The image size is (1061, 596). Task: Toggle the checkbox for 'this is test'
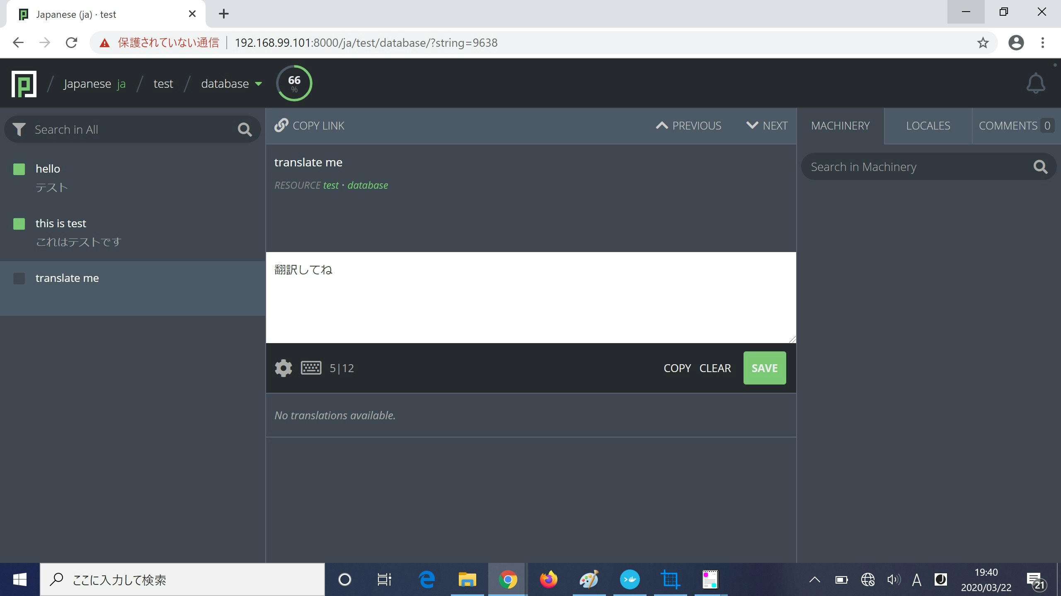(19, 224)
